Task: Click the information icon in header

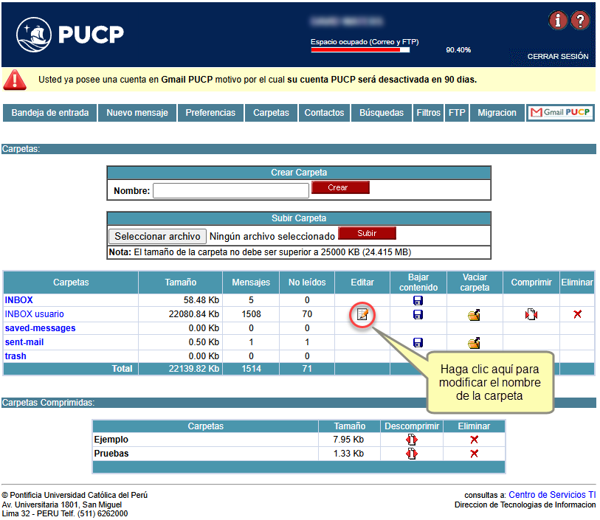Action: coord(558,21)
